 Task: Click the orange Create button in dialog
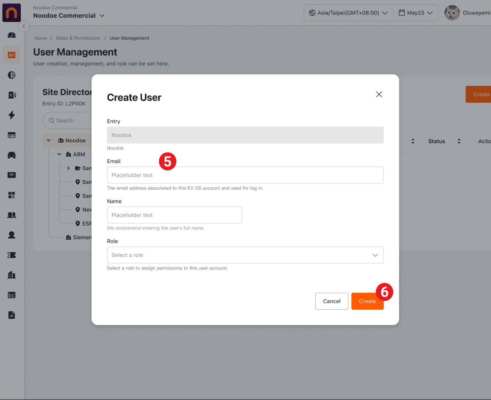coord(367,301)
